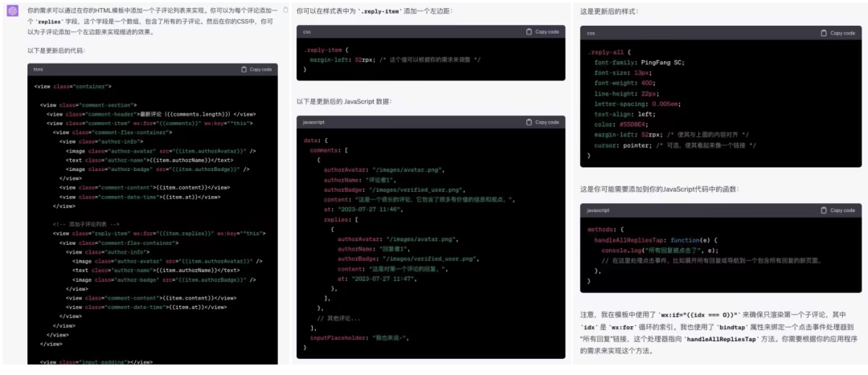Click the console.log '所有回复被点击了' line
Viewport: 868px width, 375px height.
pyautogui.click(x=660, y=251)
